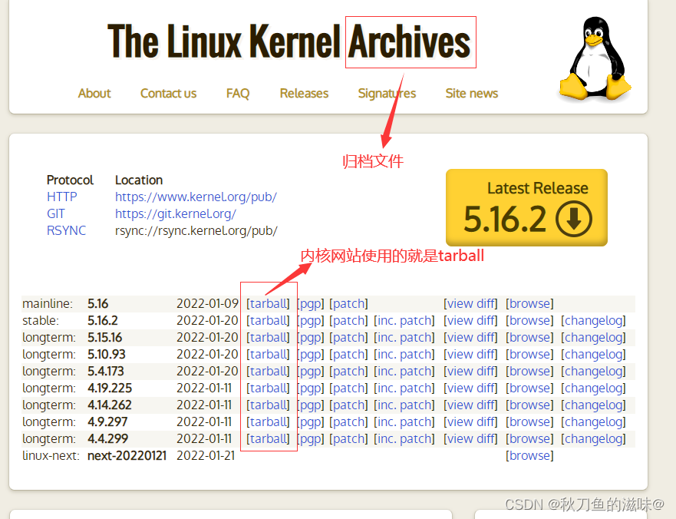Open the pgp link for 4.4.299
Image resolution: width=676 pixels, height=519 pixels.
tap(311, 438)
